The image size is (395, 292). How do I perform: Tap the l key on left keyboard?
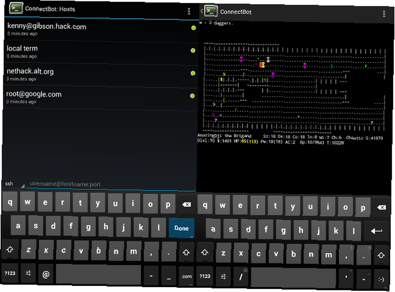158,228
